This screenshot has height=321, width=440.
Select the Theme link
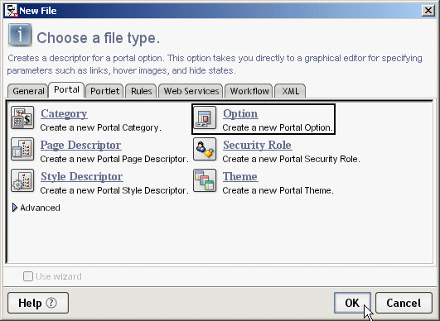[x=240, y=176]
